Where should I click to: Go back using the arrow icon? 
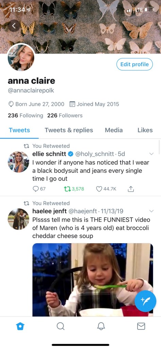pos(14,26)
